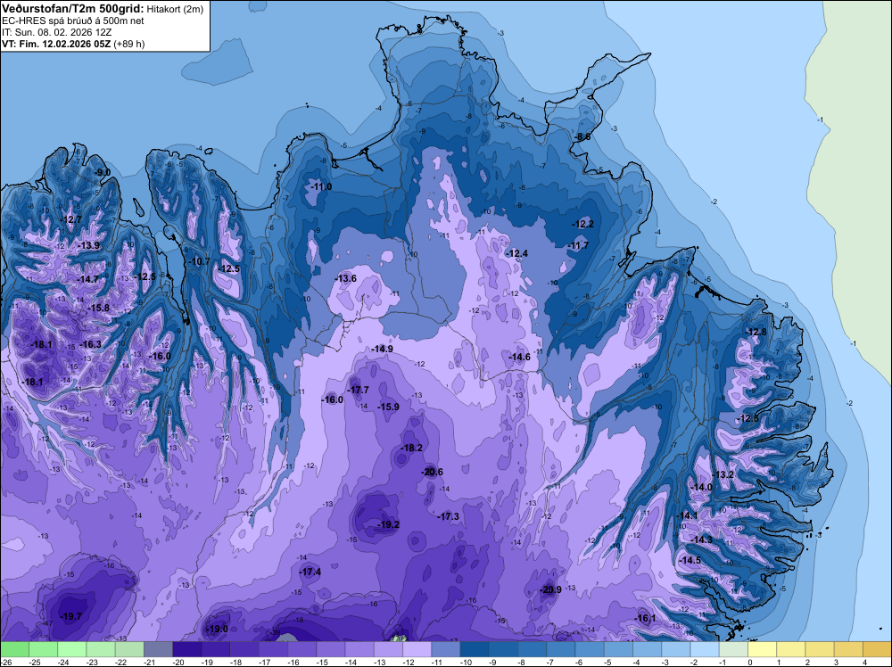
Task: Click the grey-blue swatch above legend label -21
Action: point(158,649)
